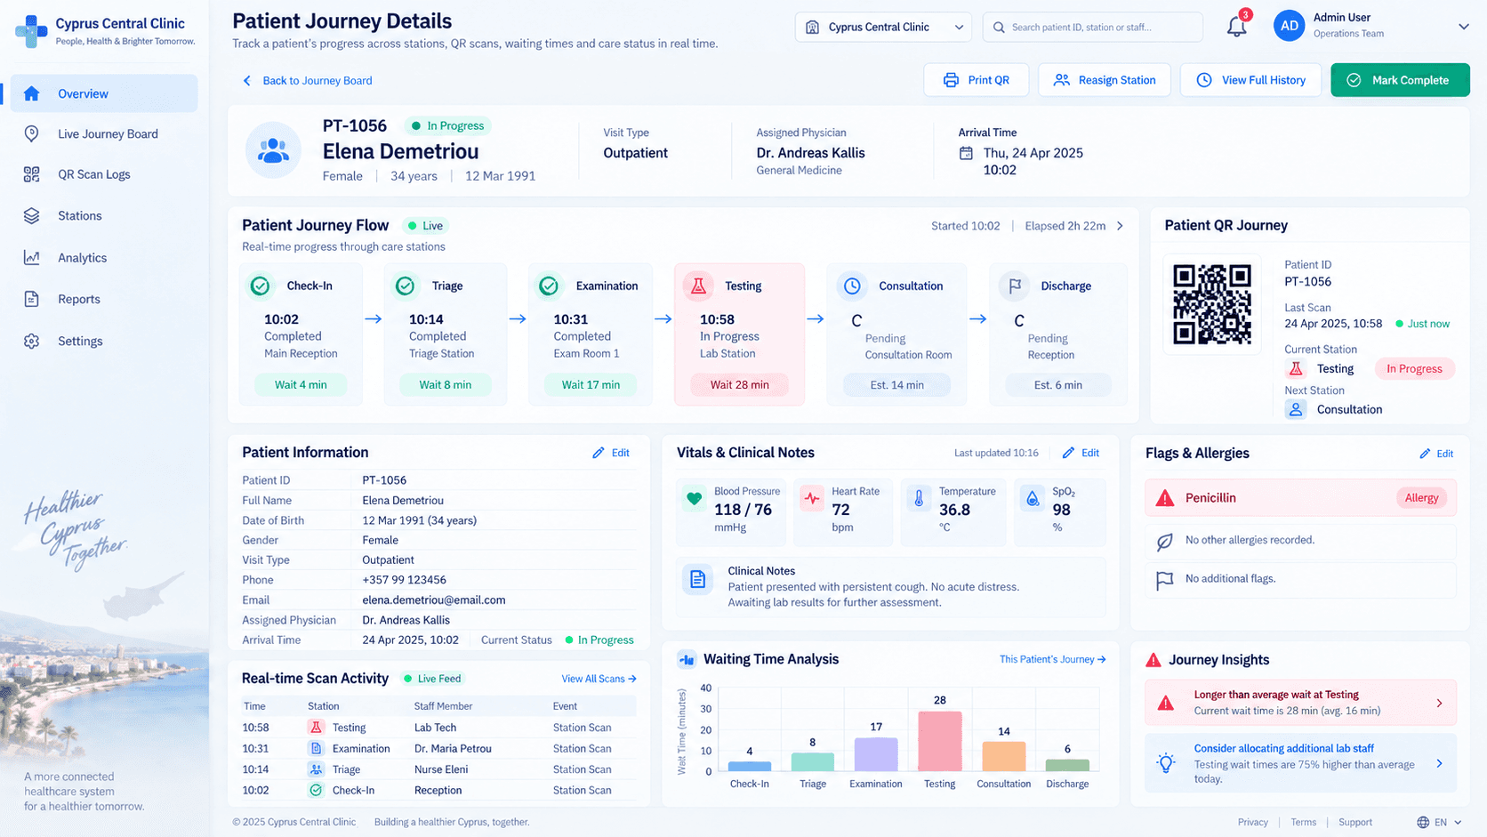The height and width of the screenshot is (837, 1487).
Task: Click the Penicillin allergy warning triangle
Action: click(1164, 498)
